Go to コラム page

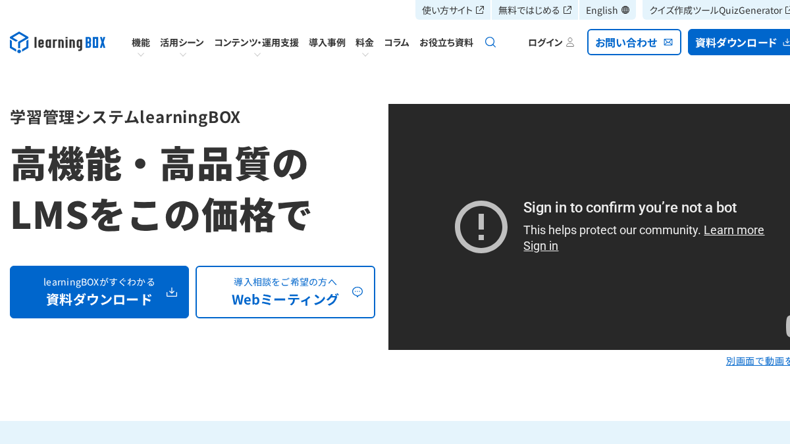pyautogui.click(x=396, y=42)
